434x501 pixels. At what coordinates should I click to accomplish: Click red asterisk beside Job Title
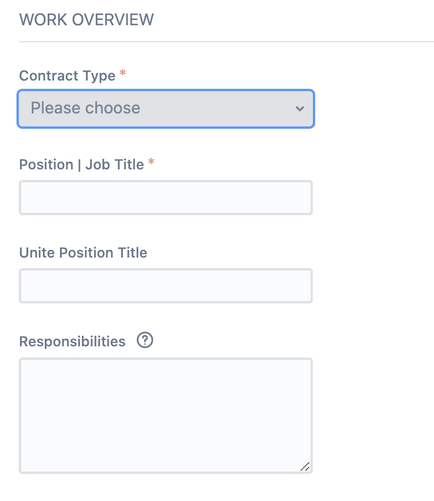(152, 161)
